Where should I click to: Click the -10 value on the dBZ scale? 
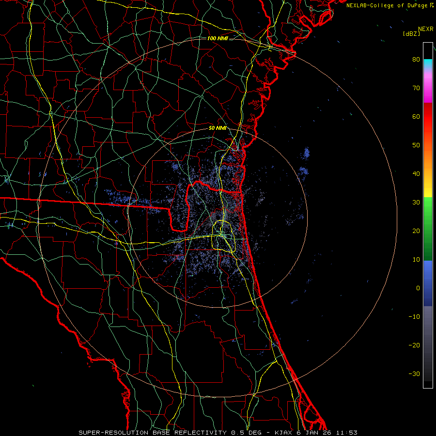tap(414, 317)
